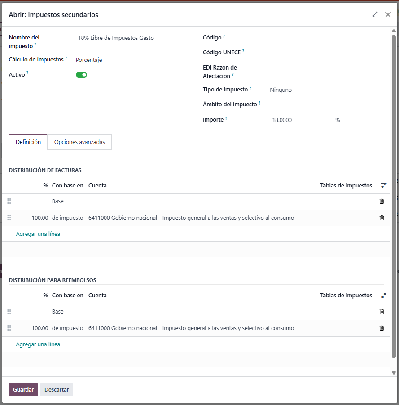Open the Tipo de impuesto dropdown
The image size is (399, 405).
tap(323, 90)
